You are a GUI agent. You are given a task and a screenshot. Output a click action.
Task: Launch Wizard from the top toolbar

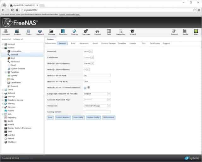[133, 32]
